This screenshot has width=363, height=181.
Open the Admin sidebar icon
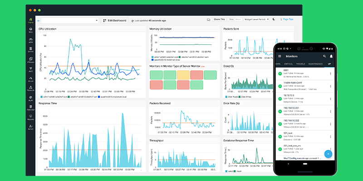(30, 127)
